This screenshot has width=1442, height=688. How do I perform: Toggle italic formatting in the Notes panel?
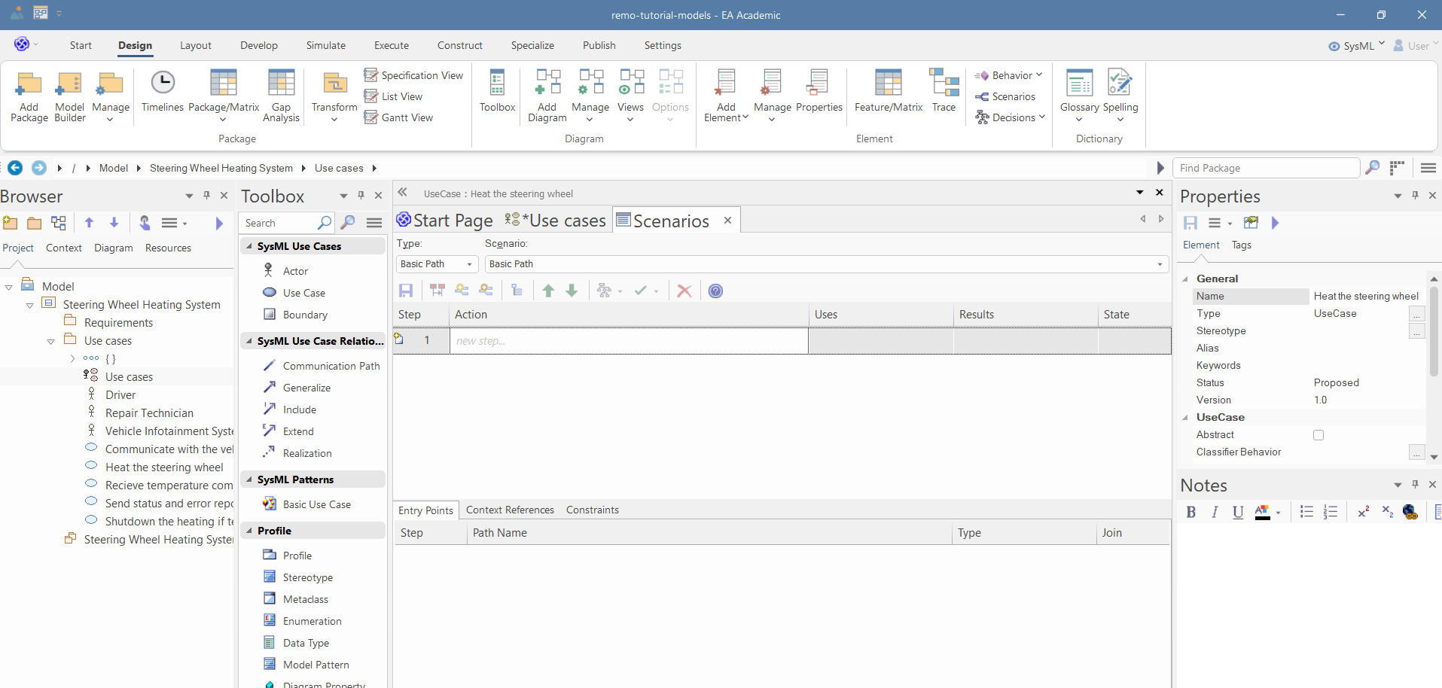[x=1214, y=513]
